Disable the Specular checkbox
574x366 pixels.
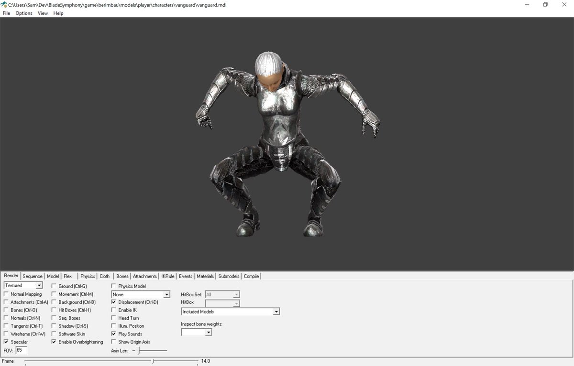point(15,342)
